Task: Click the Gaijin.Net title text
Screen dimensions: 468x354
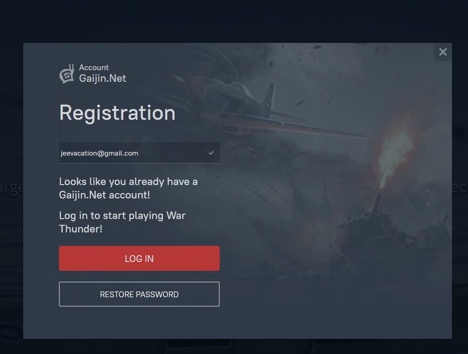Action: pyautogui.click(x=102, y=79)
